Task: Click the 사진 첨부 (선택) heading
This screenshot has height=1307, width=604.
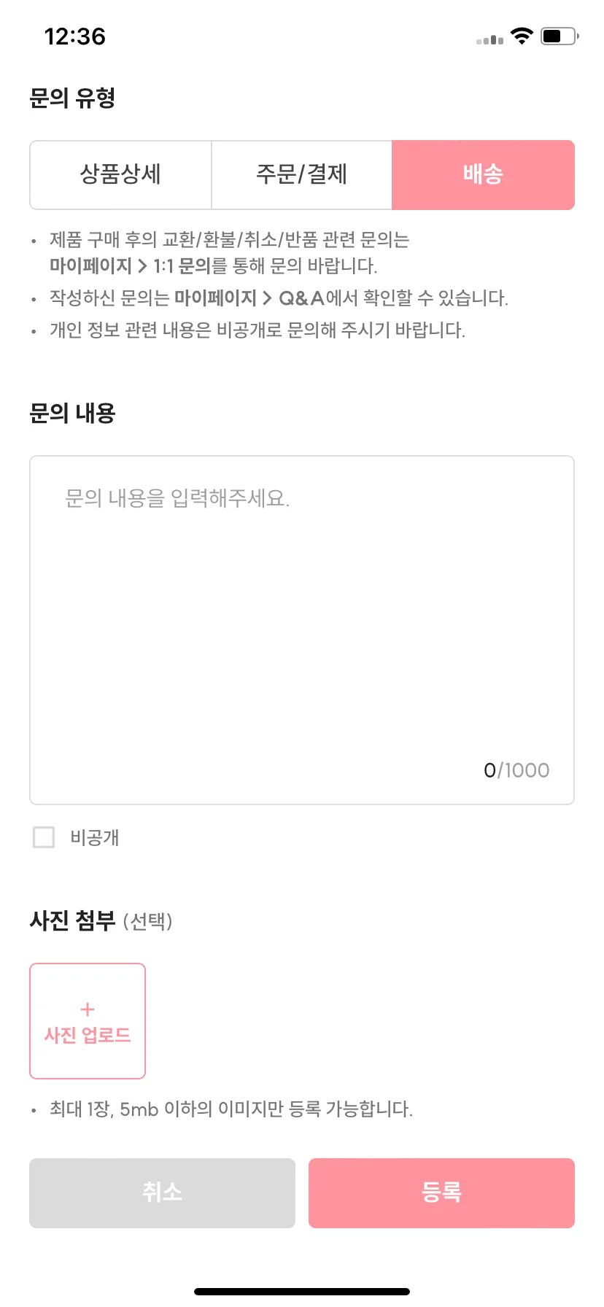Action: tap(101, 920)
